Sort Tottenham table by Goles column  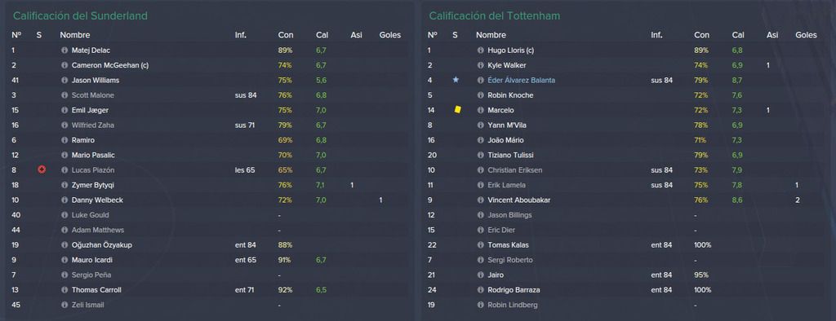point(806,35)
